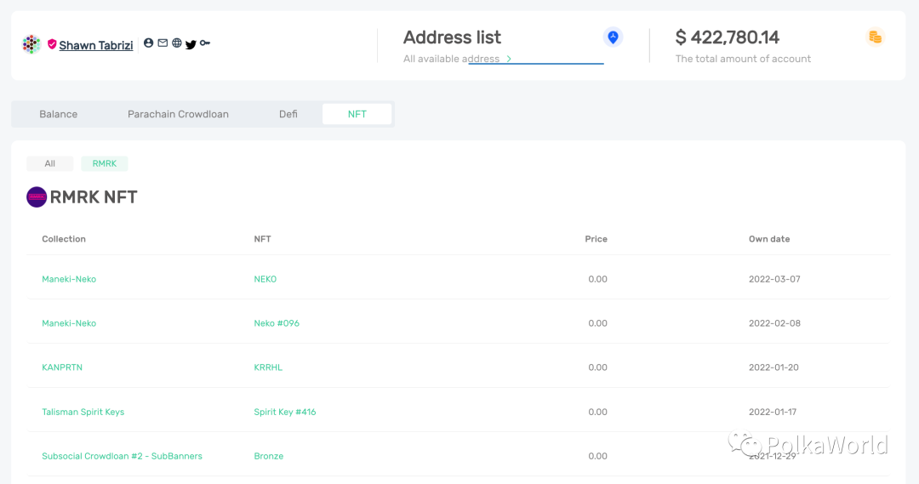919x484 pixels.
Task: Open the KRRHL NFT link
Action: pyautogui.click(x=268, y=367)
